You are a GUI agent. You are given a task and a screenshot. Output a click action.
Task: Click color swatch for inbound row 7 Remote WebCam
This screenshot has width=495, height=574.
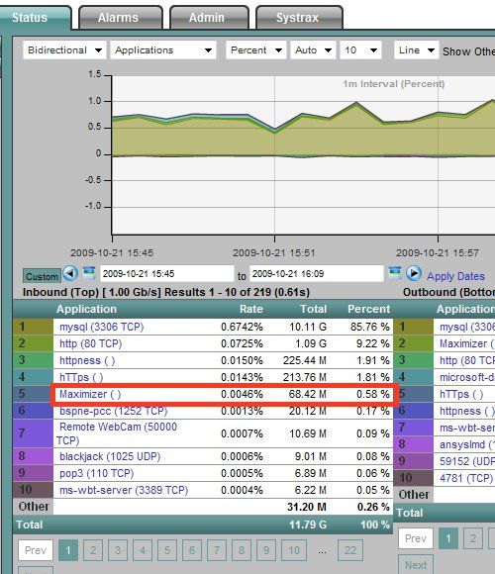[34, 433]
